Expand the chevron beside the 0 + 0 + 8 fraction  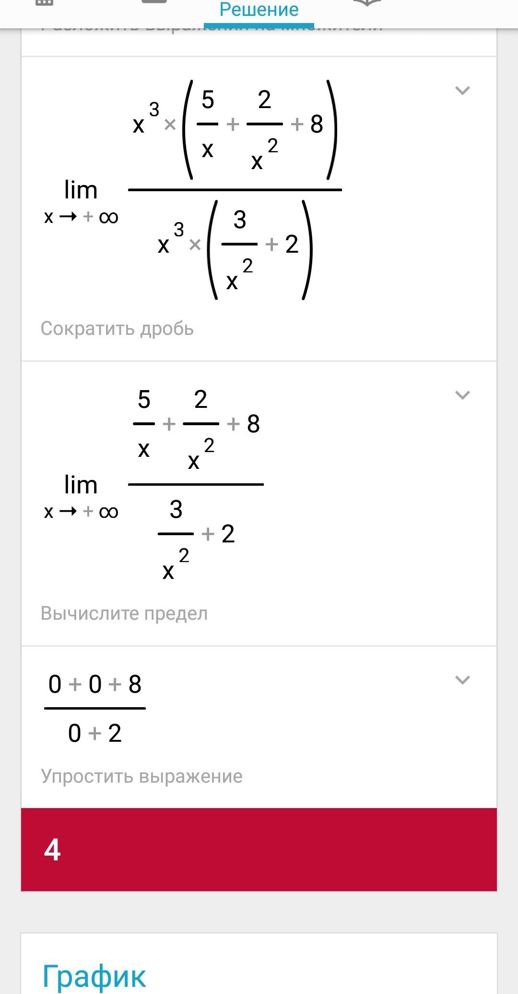pos(462,680)
